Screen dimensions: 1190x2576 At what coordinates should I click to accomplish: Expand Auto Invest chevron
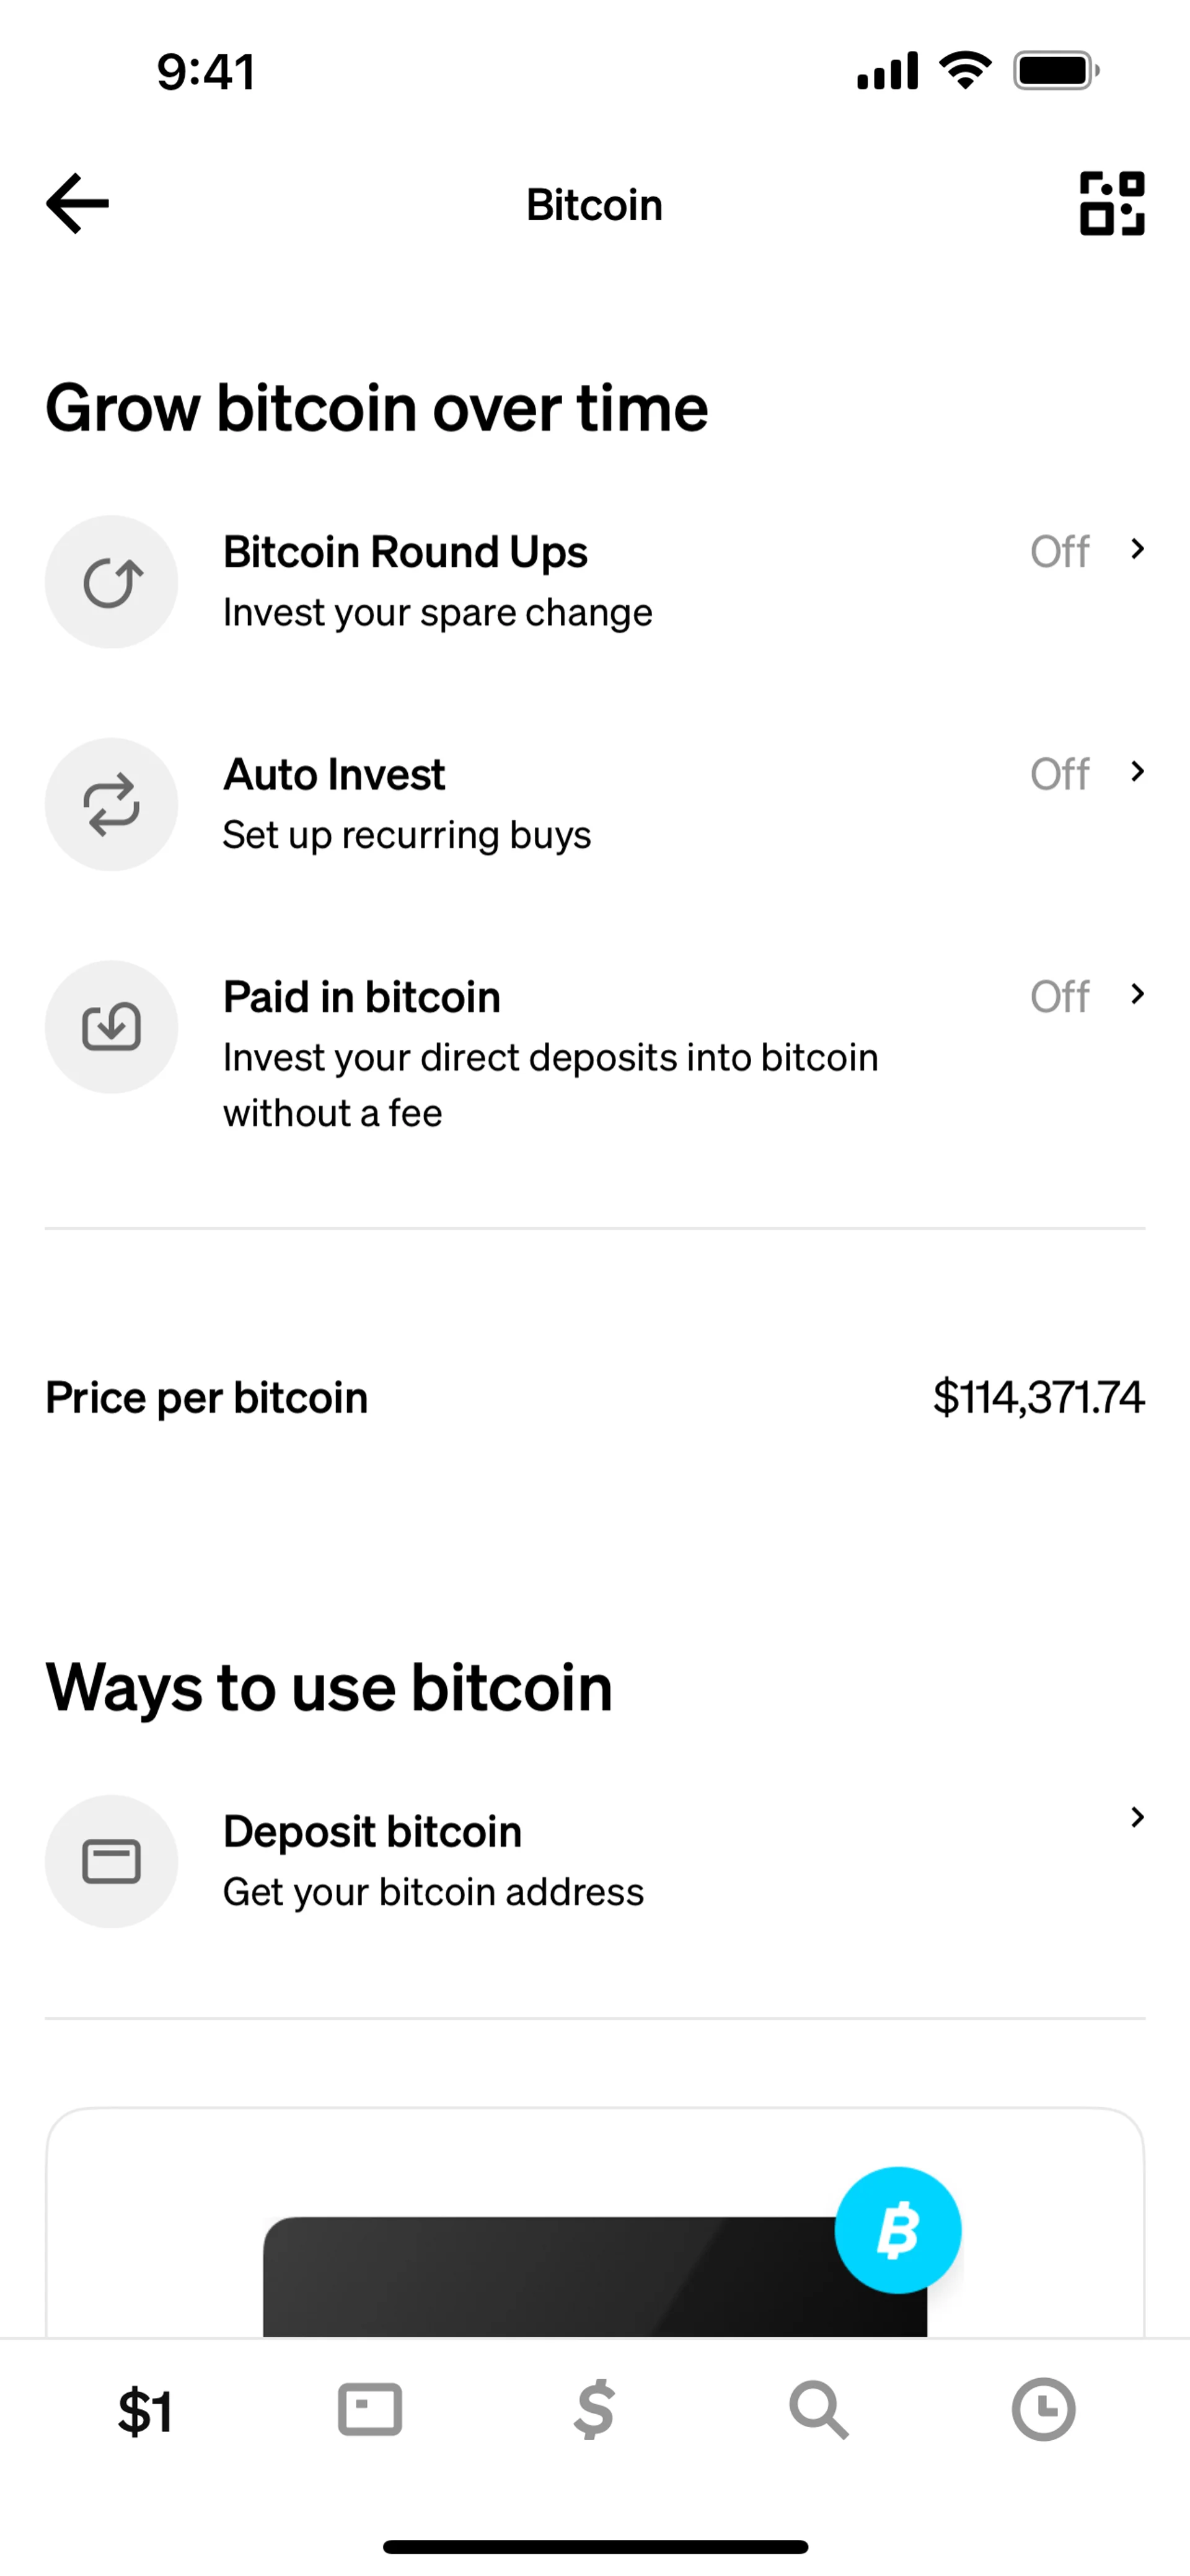tap(1137, 771)
